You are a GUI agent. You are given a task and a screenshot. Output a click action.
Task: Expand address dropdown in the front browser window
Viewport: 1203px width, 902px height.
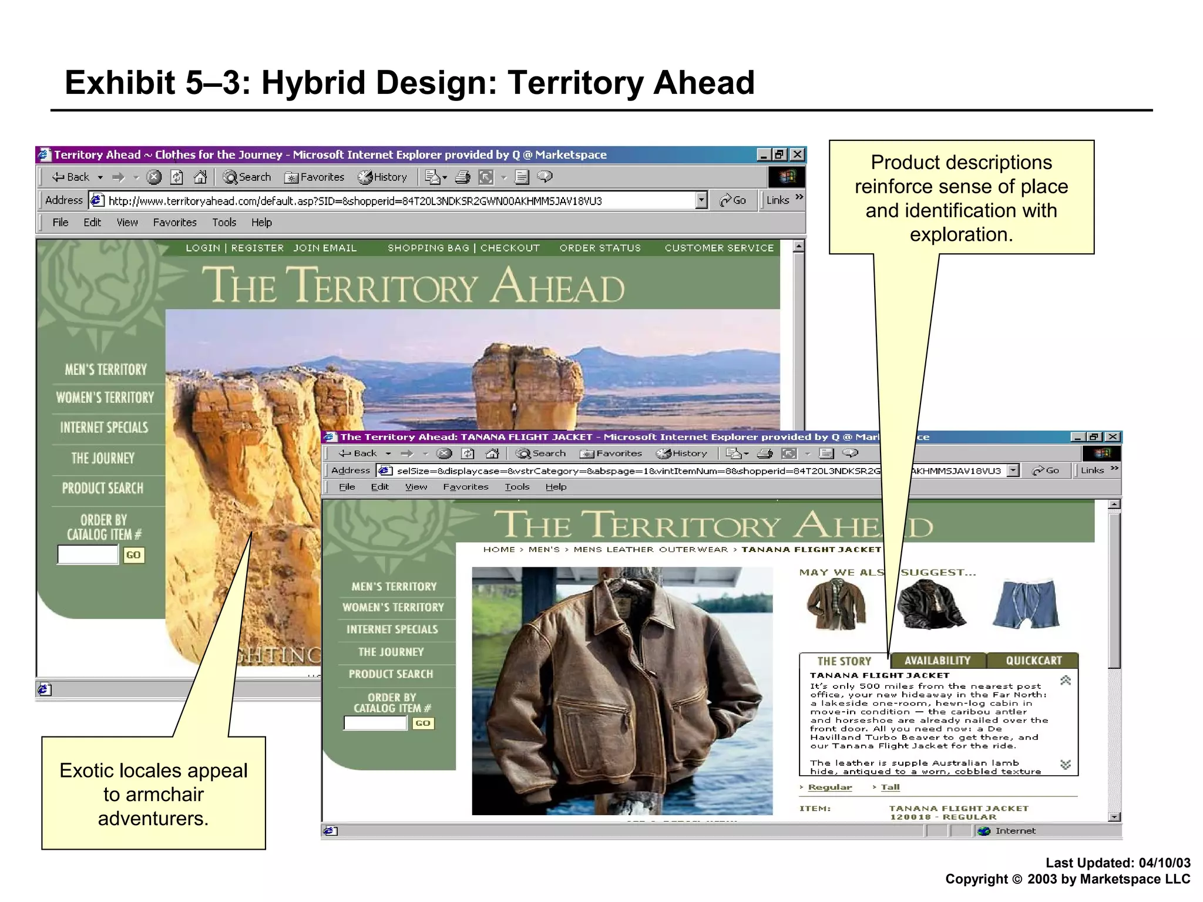click(1013, 470)
